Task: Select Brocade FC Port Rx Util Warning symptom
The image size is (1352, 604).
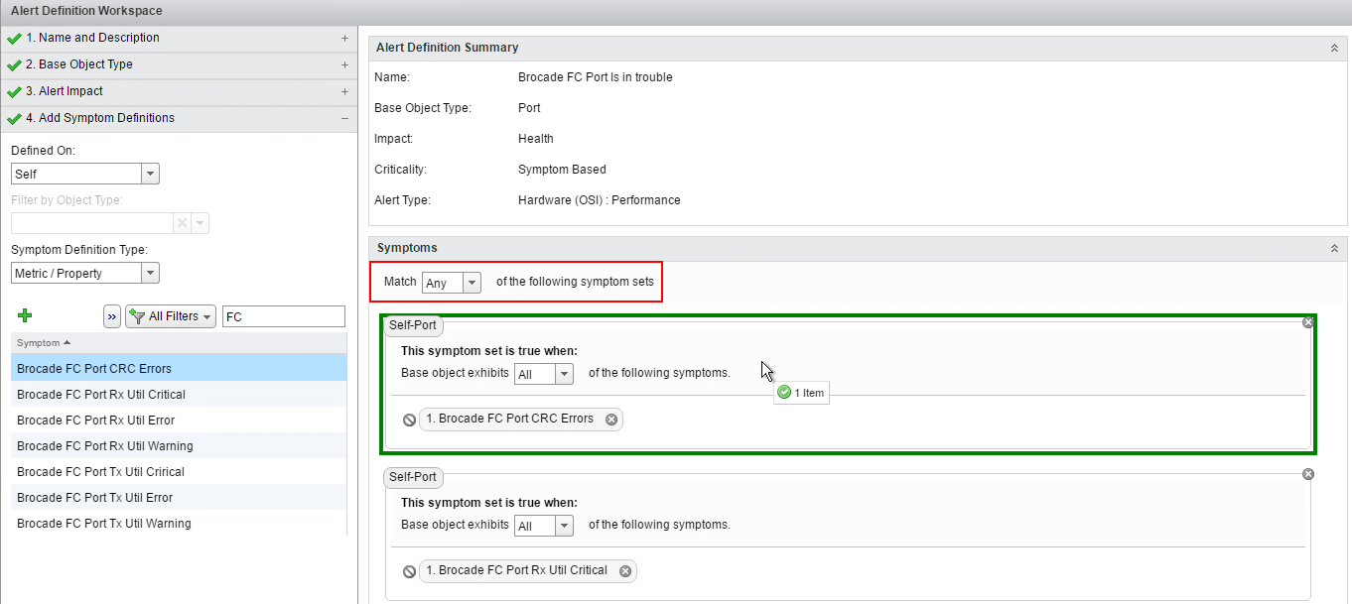Action: pos(104,446)
